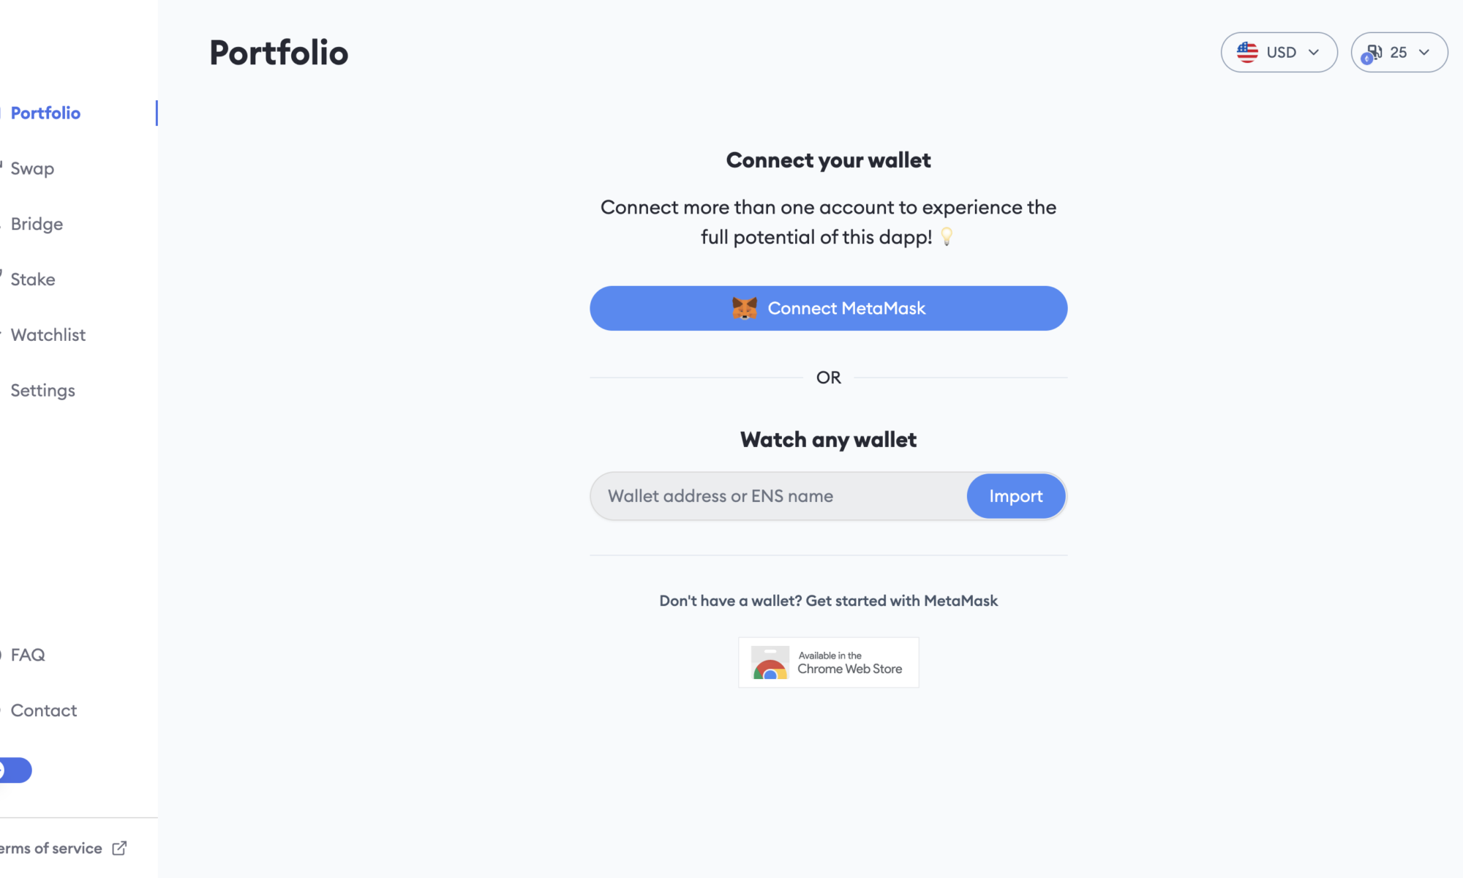Open the gas price 25 dropdown
Viewport: 1463px width, 878px height.
coord(1399,52)
